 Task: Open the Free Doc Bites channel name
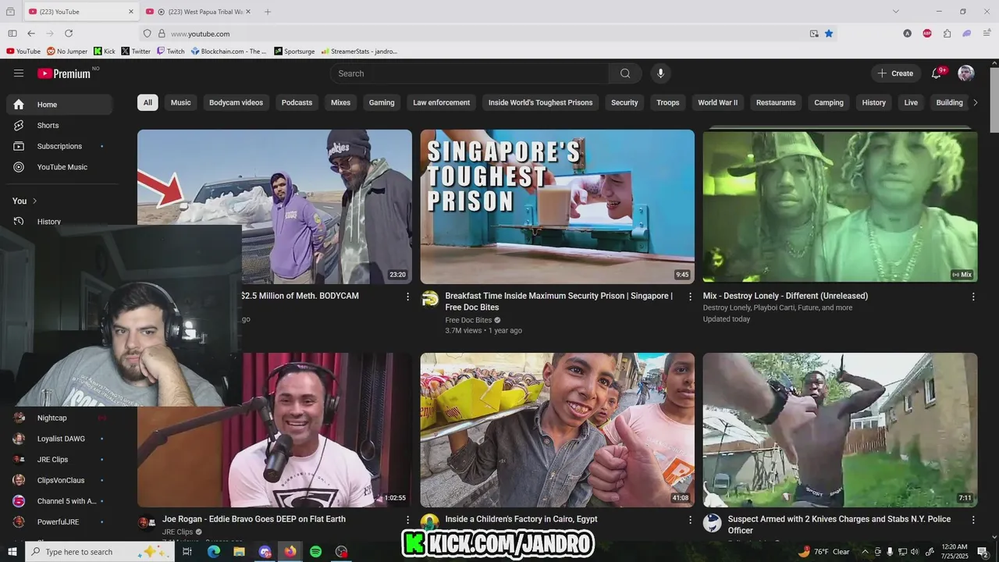[468, 320]
